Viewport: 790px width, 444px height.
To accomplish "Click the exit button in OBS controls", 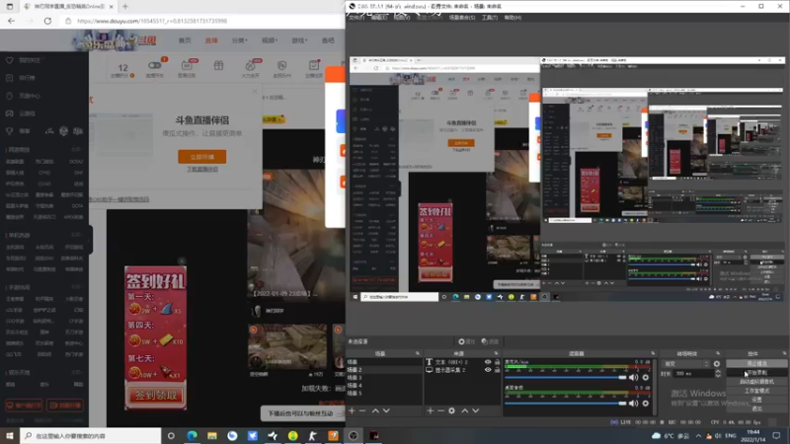I will [x=756, y=408].
